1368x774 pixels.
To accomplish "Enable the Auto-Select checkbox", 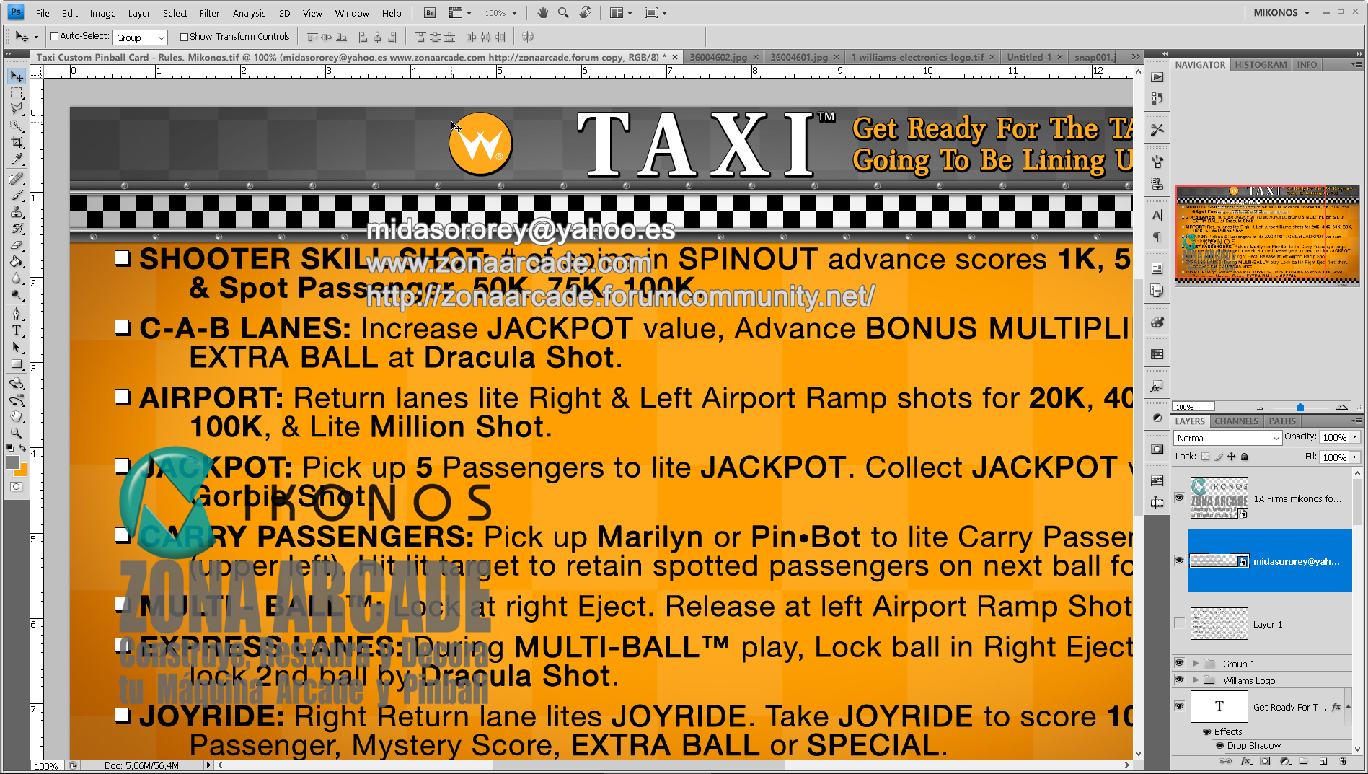I will point(54,36).
